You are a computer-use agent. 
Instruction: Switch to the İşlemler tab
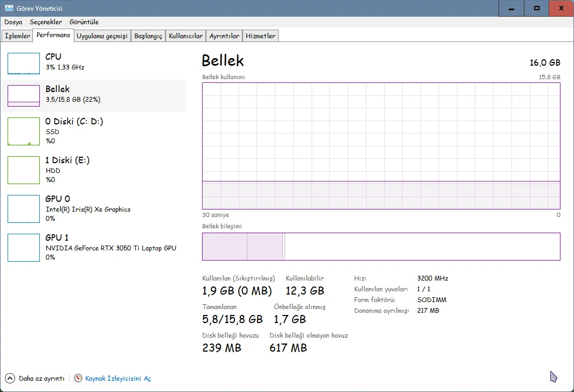pyautogui.click(x=17, y=36)
